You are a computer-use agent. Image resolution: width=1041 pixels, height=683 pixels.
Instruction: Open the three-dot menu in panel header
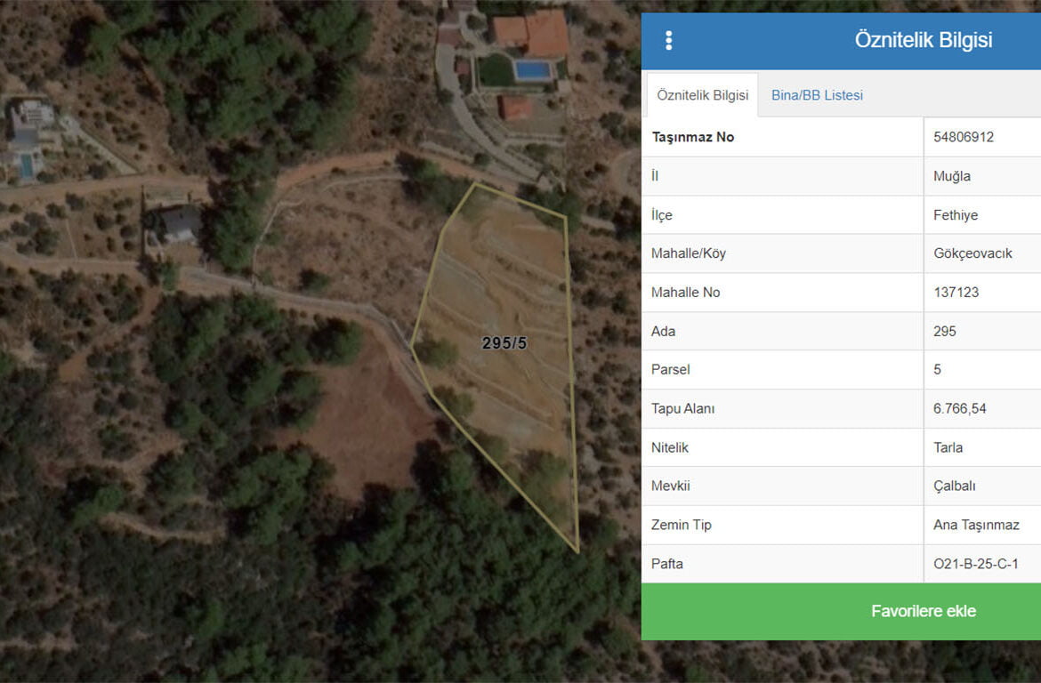click(x=668, y=41)
